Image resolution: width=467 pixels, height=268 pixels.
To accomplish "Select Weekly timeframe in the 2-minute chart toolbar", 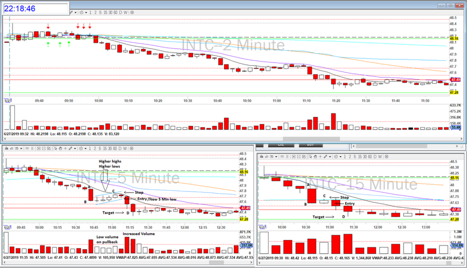I will click(126, 13).
